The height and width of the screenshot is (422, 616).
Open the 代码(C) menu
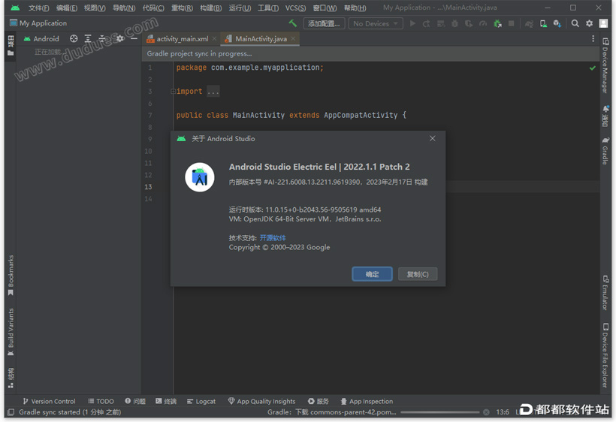pyautogui.click(x=153, y=8)
